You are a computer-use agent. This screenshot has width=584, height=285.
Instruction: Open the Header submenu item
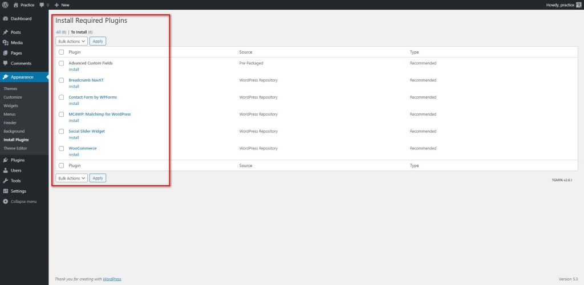point(10,123)
